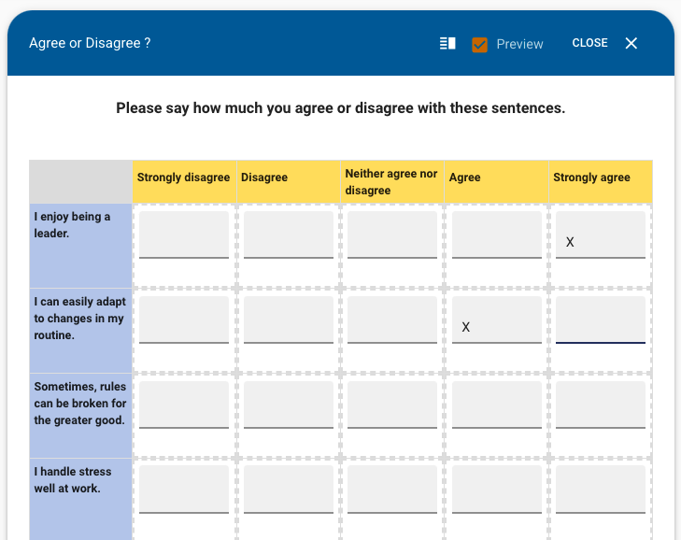Select Strongly disagree for rules can be broken
681x540 pixels.
[x=184, y=405]
